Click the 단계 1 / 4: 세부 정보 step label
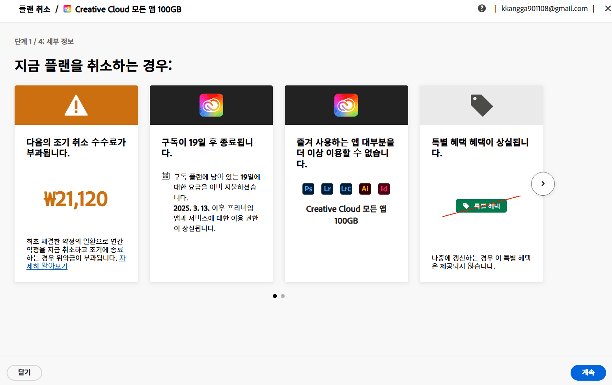Image resolution: width=612 pixels, height=385 pixels. point(44,41)
